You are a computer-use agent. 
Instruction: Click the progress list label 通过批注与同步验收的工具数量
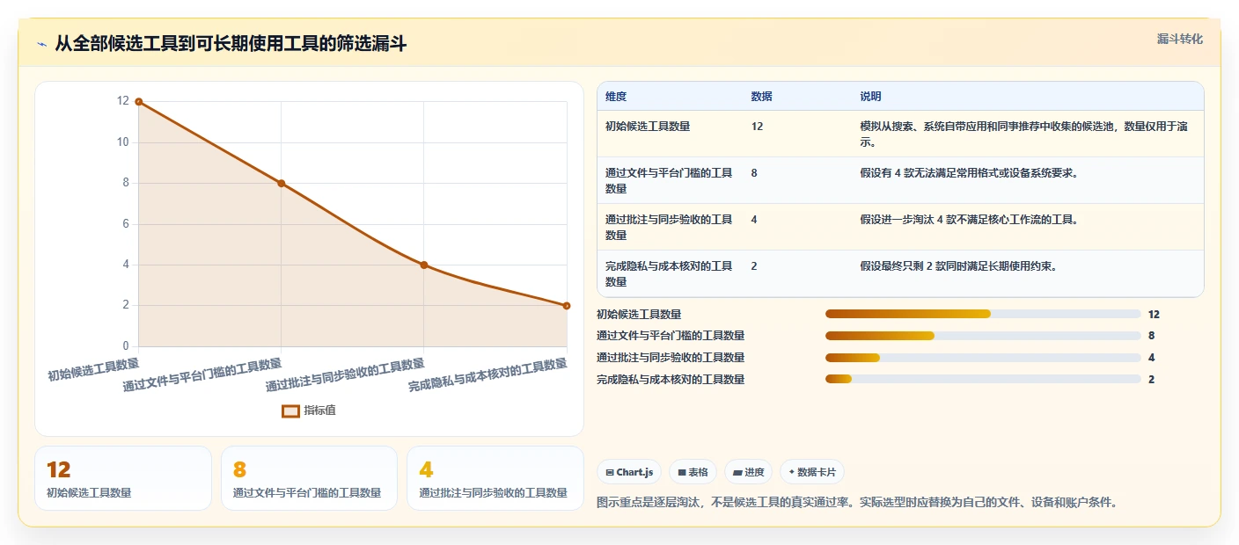coord(671,358)
